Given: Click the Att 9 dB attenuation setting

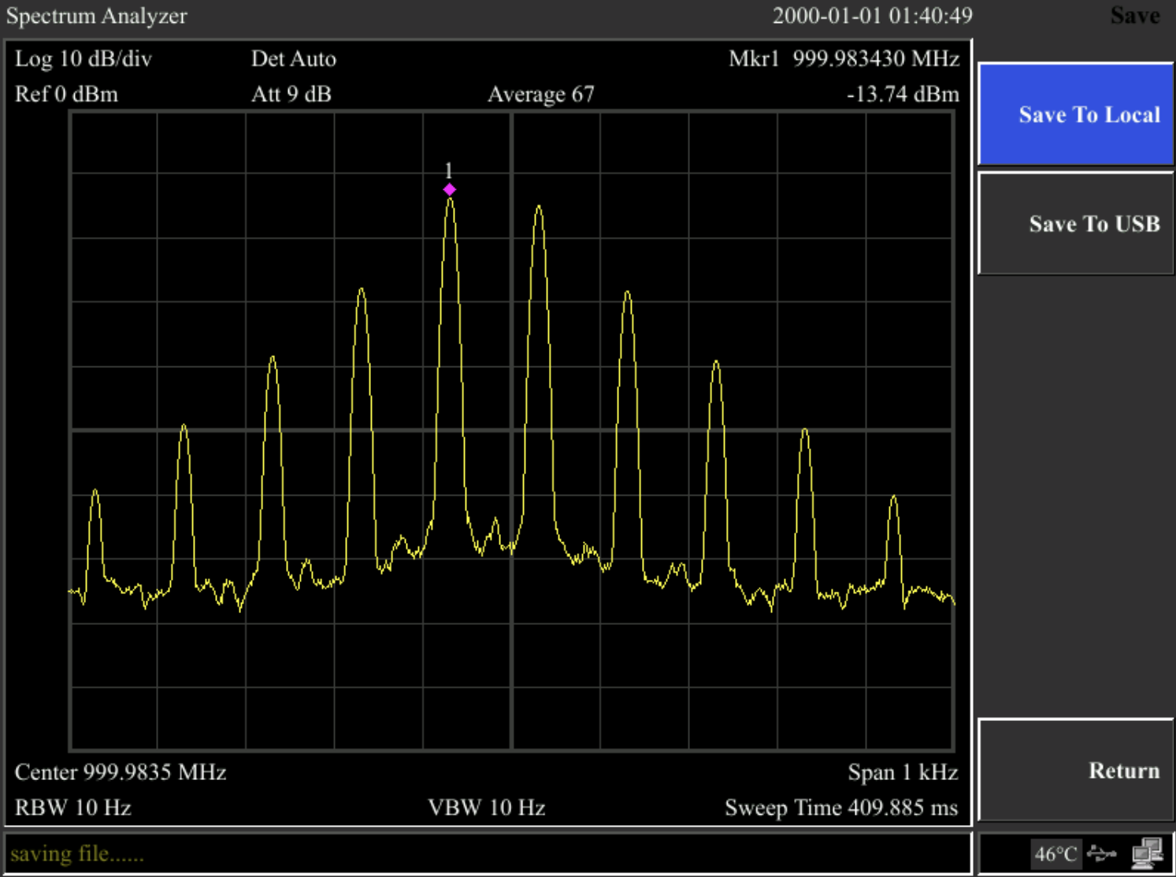Looking at the screenshot, I should pyautogui.click(x=290, y=95).
